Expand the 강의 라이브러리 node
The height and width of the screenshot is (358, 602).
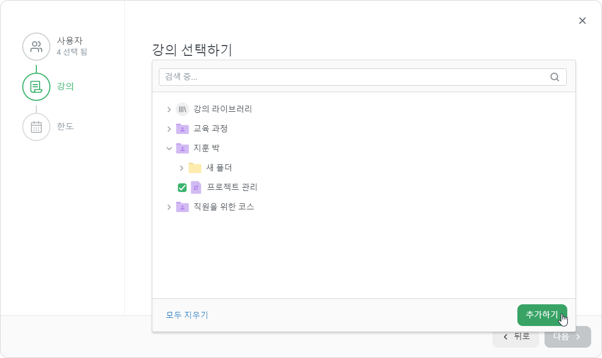[169, 110]
